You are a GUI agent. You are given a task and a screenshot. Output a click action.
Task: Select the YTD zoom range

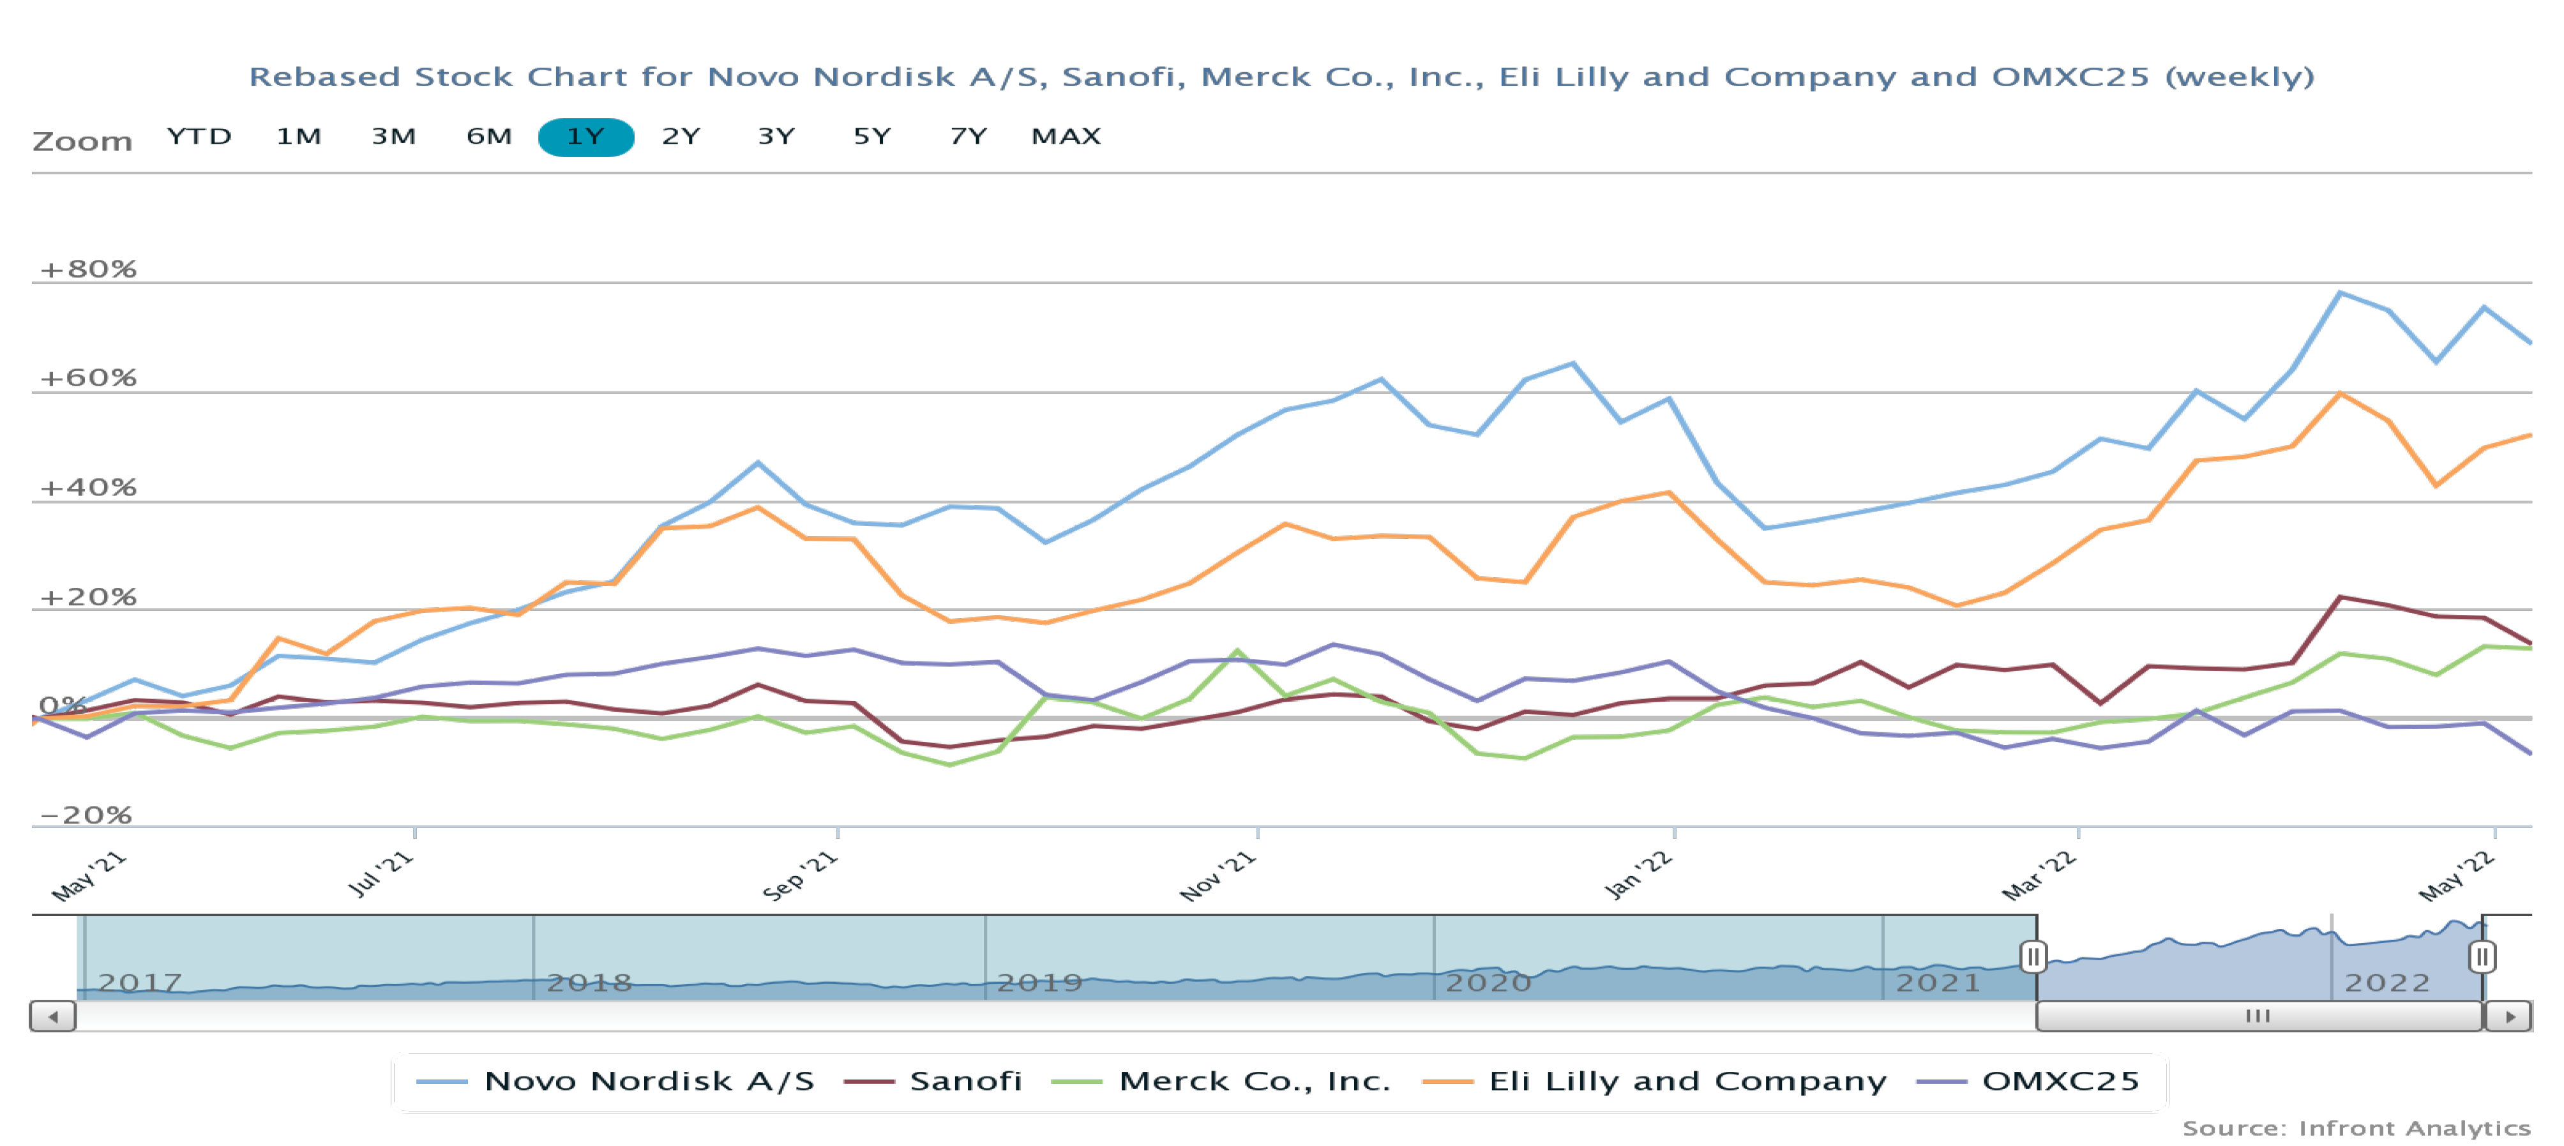pyautogui.click(x=199, y=137)
